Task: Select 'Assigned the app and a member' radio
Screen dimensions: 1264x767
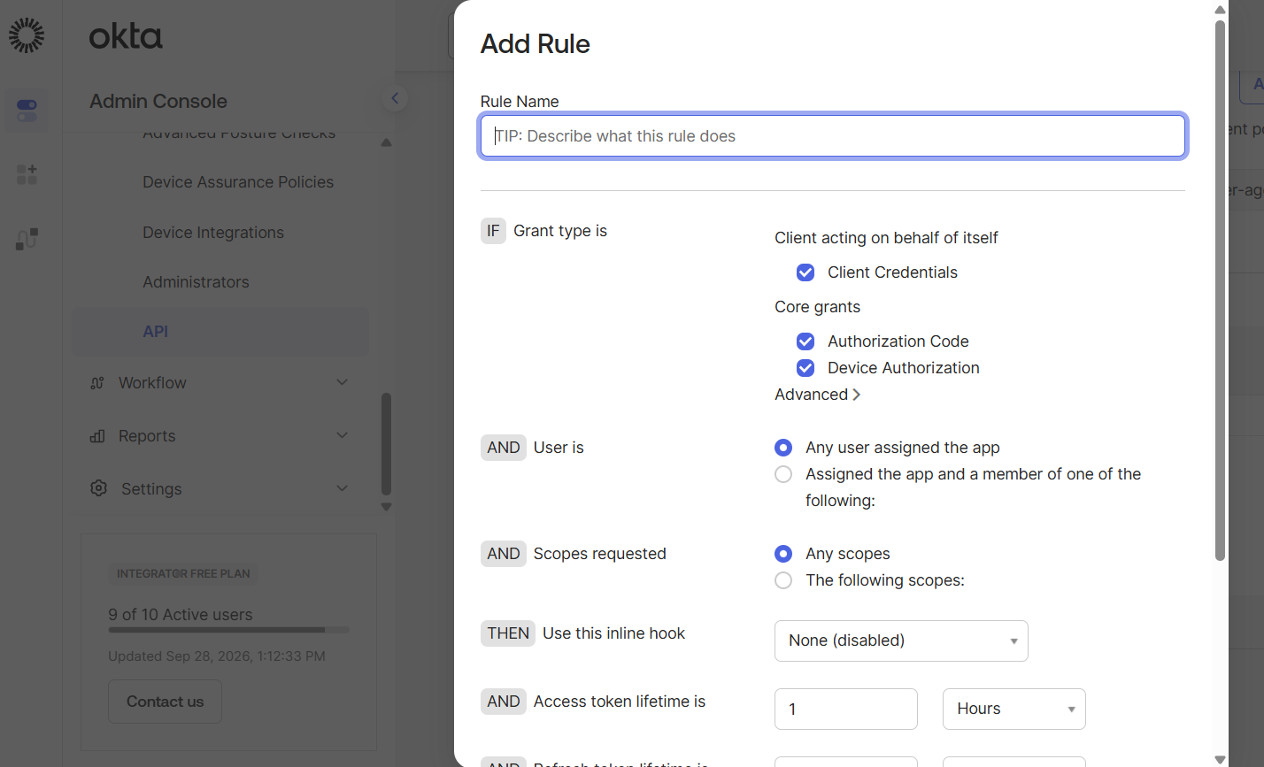Action: tap(783, 474)
